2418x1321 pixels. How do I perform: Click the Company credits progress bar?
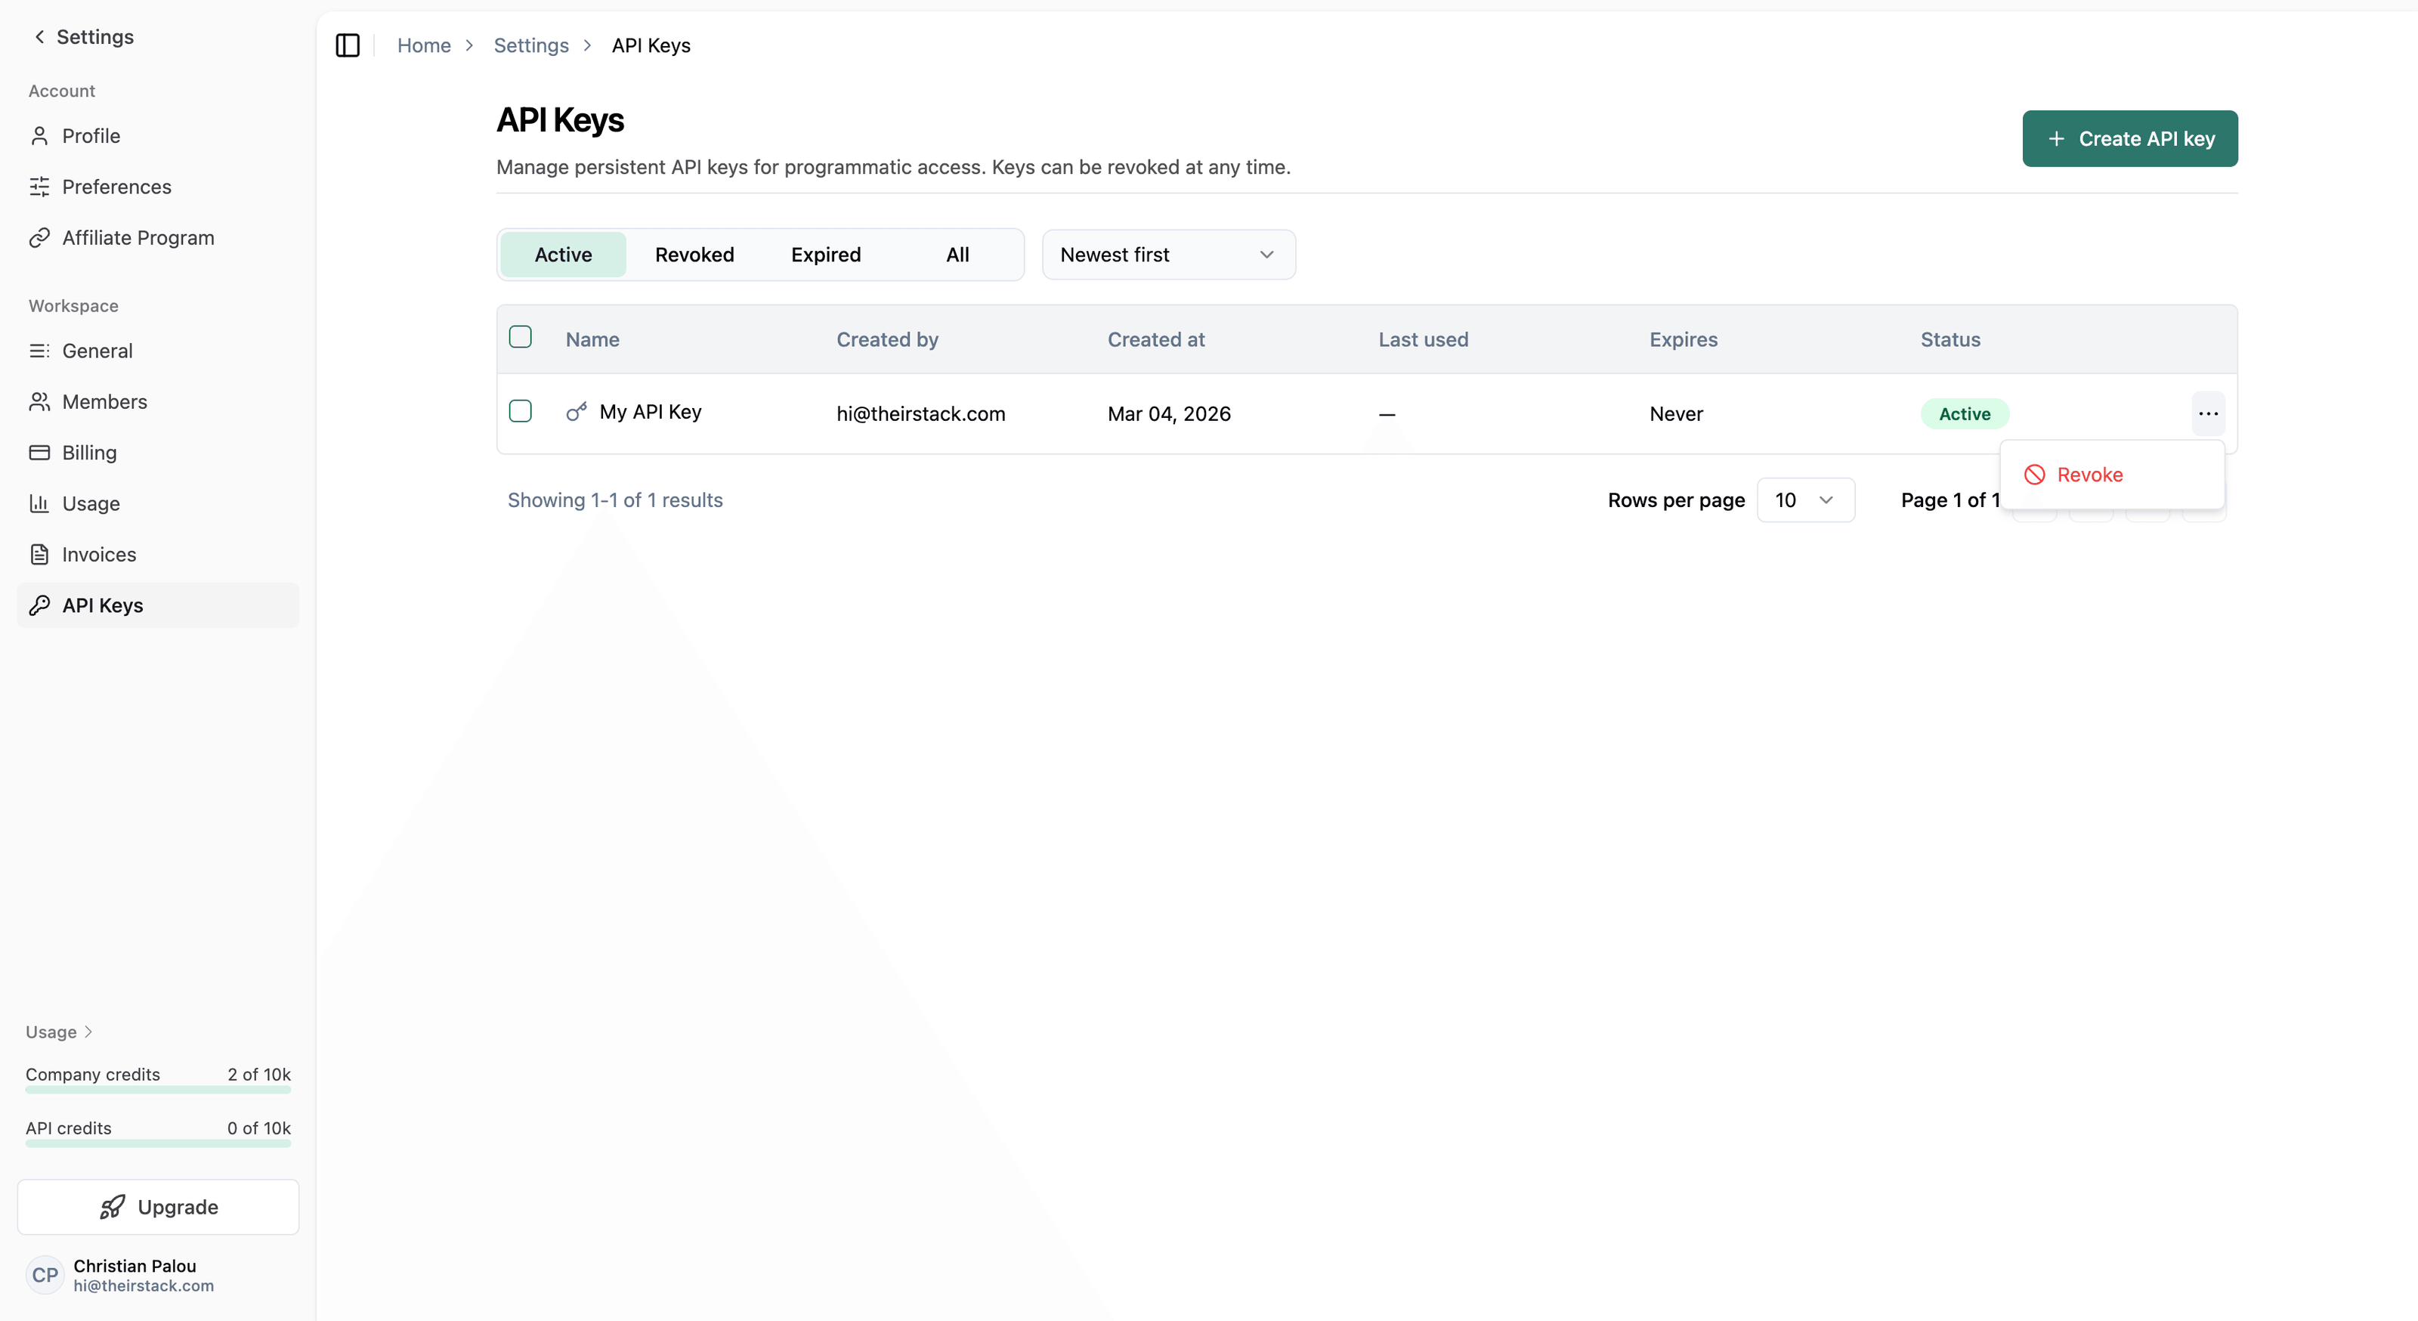[158, 1090]
